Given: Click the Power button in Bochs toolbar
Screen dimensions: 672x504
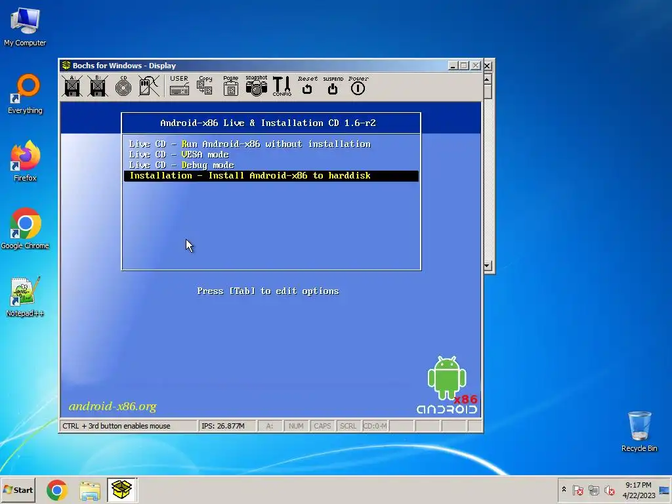Looking at the screenshot, I should click(358, 85).
